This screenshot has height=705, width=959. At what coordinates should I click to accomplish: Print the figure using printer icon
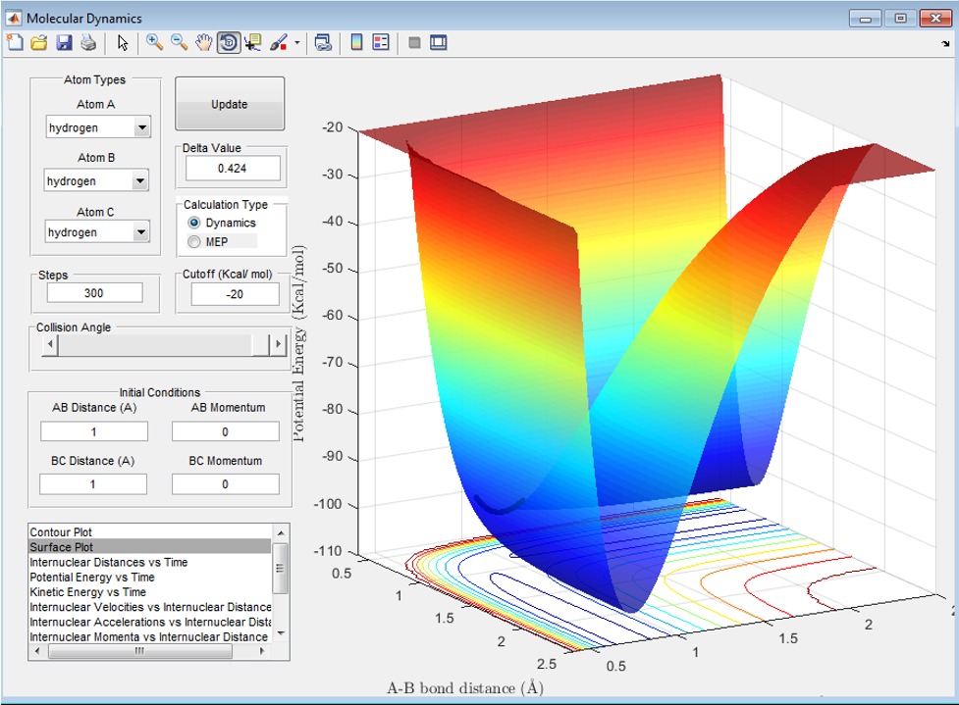pos(88,42)
